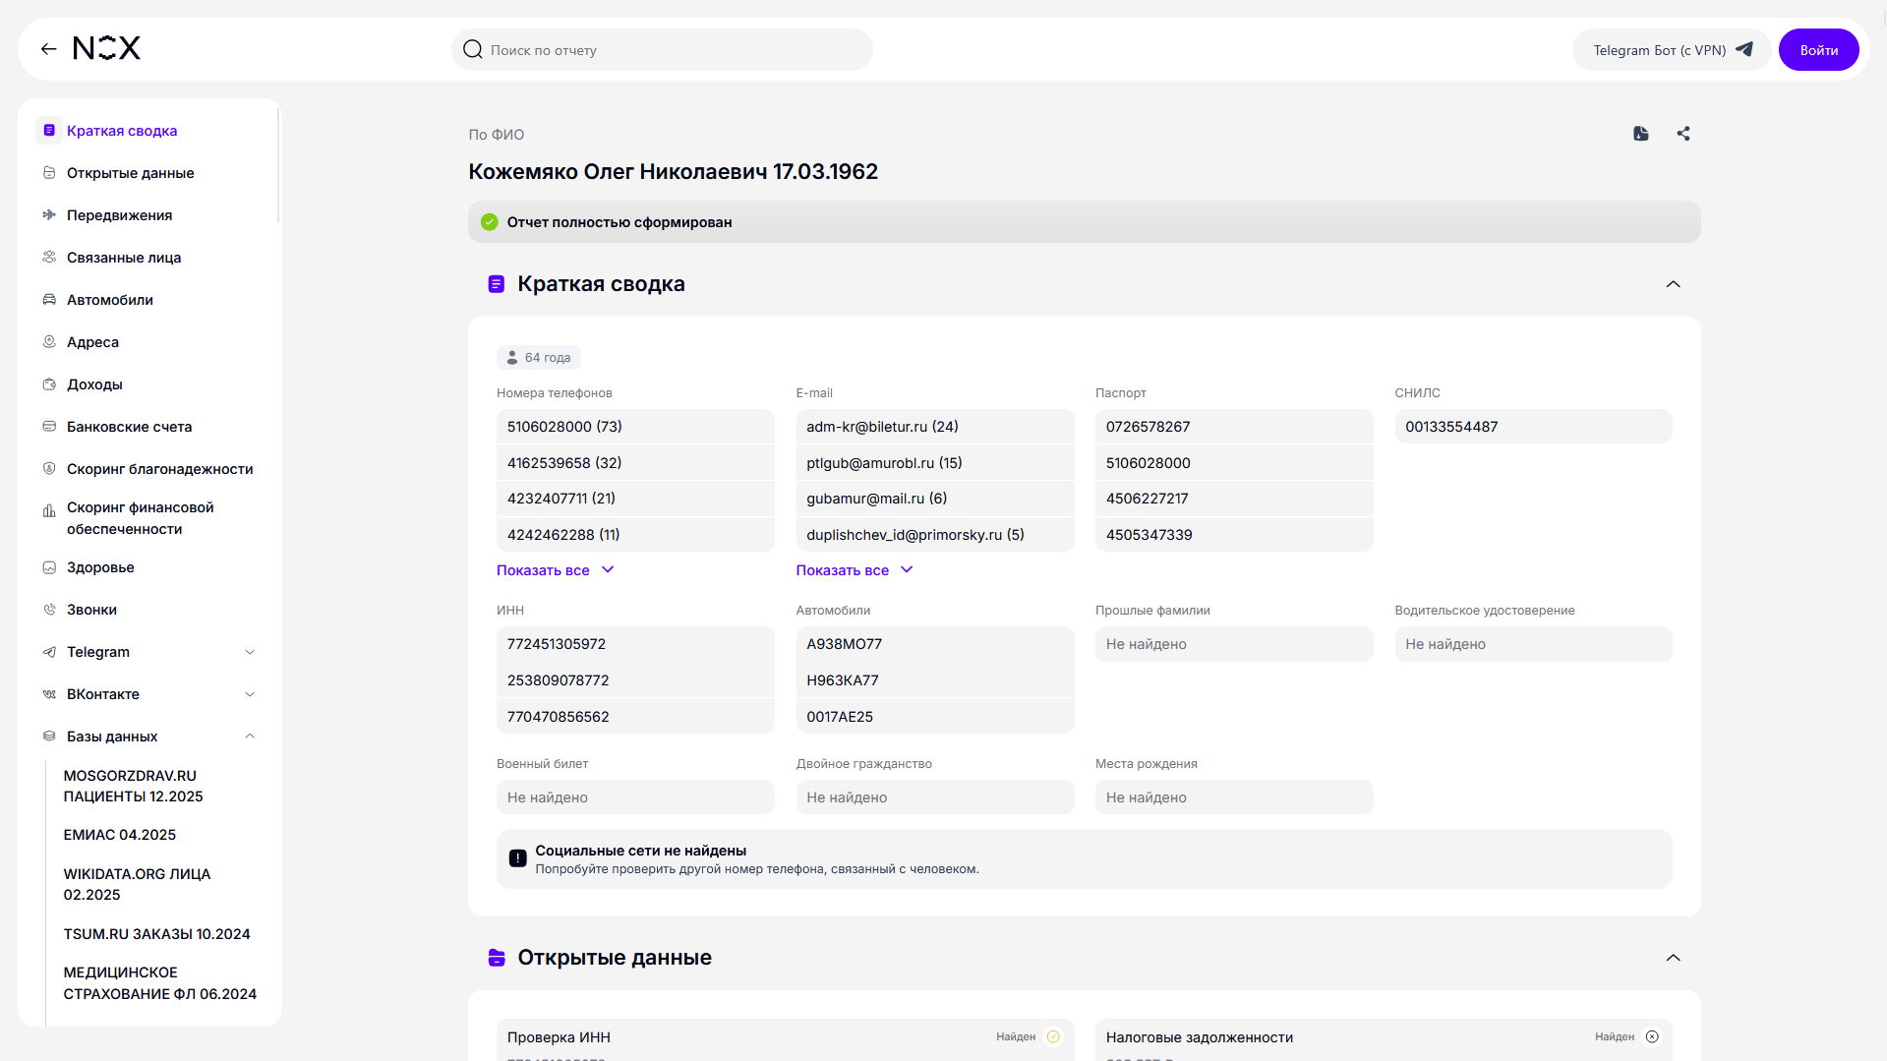Collapse the Краткая сводка section
1887x1061 pixels.
(x=1673, y=284)
